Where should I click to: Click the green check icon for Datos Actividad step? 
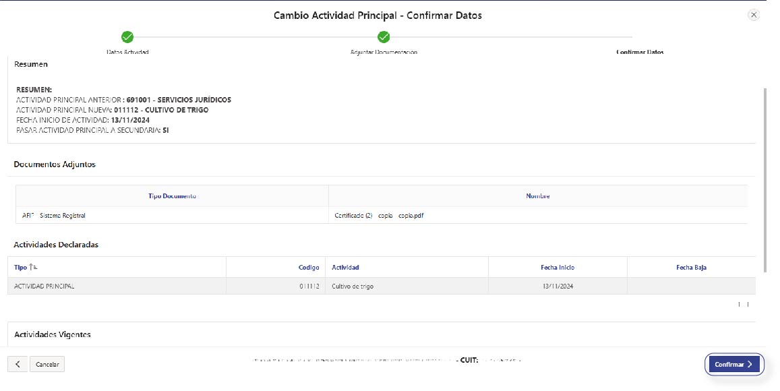click(127, 37)
